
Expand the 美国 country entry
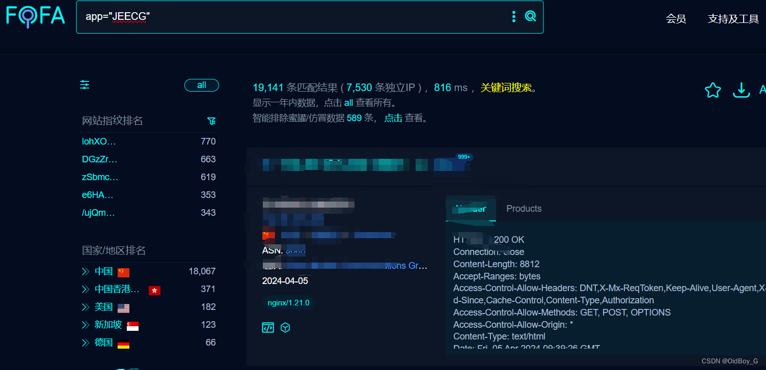click(86, 307)
